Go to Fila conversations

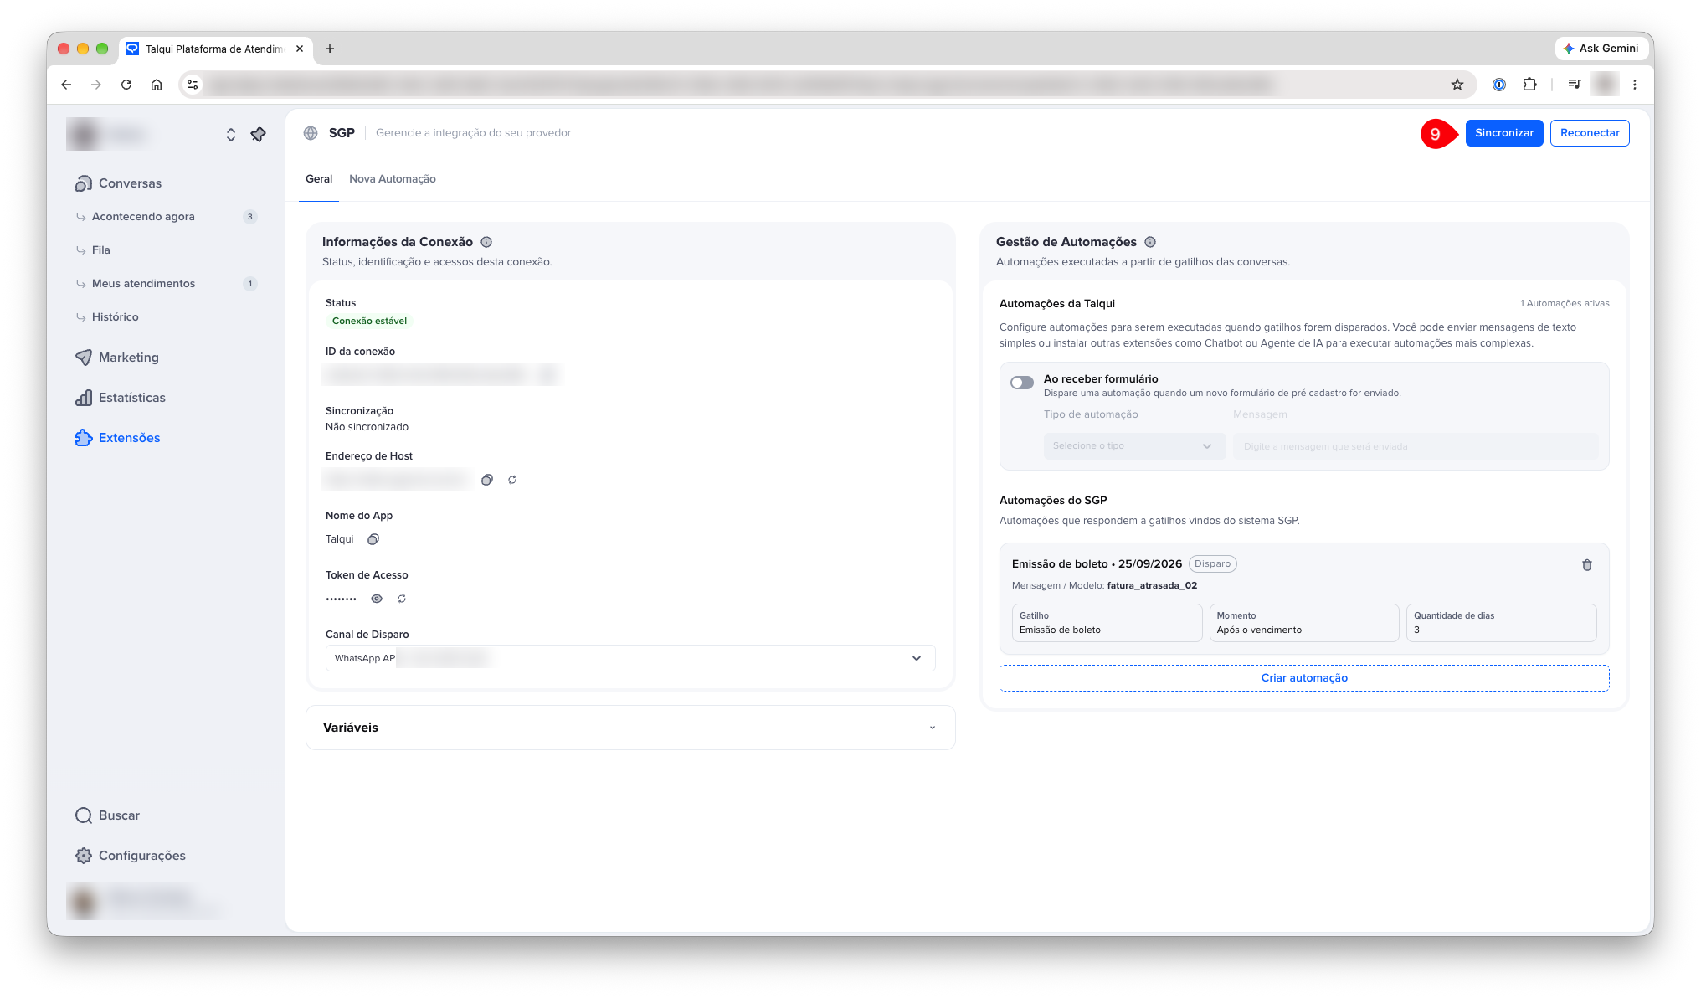[x=101, y=250]
